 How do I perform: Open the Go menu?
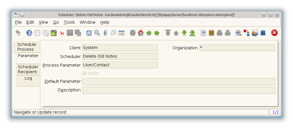56,22
